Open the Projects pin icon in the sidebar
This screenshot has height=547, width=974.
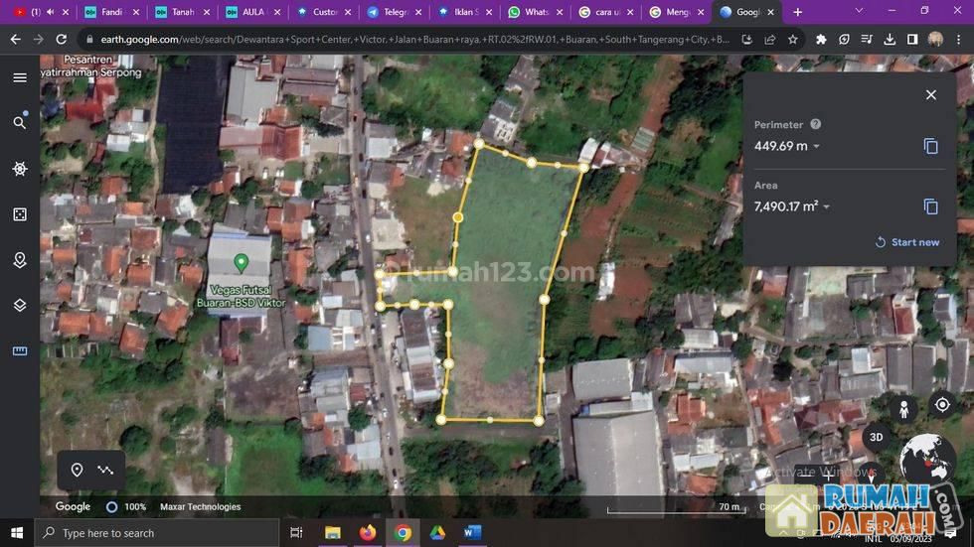(x=20, y=260)
